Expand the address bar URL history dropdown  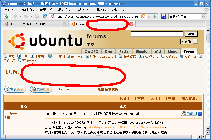click(x=149, y=16)
